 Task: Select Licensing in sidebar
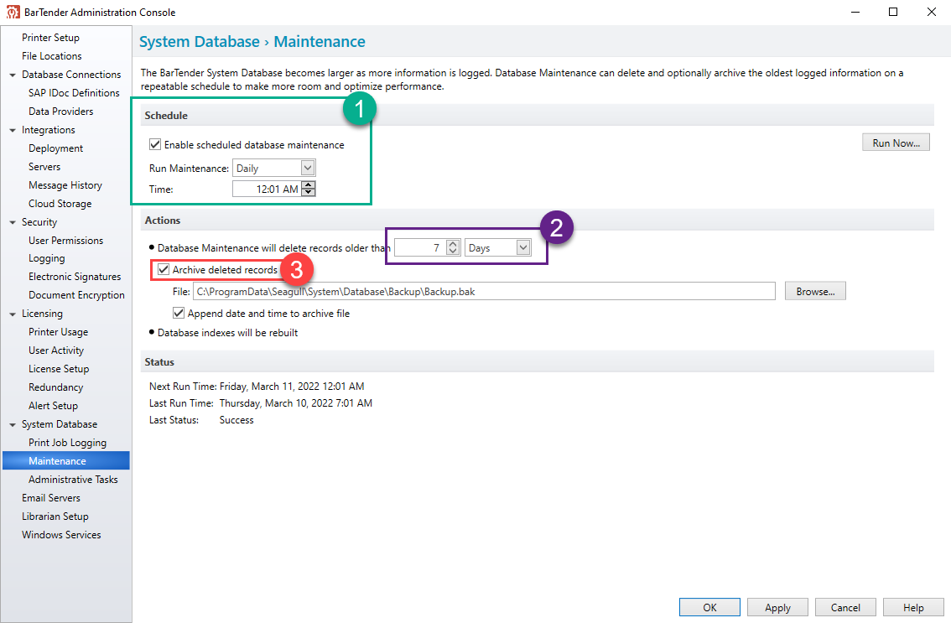click(42, 314)
